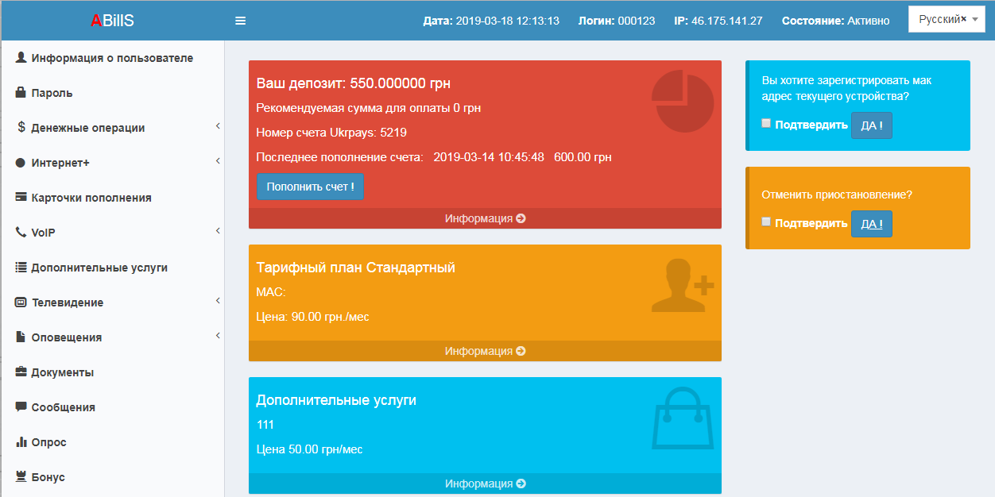Check Подтвердить for cancelling suspension
995x497 pixels.
[x=766, y=222]
